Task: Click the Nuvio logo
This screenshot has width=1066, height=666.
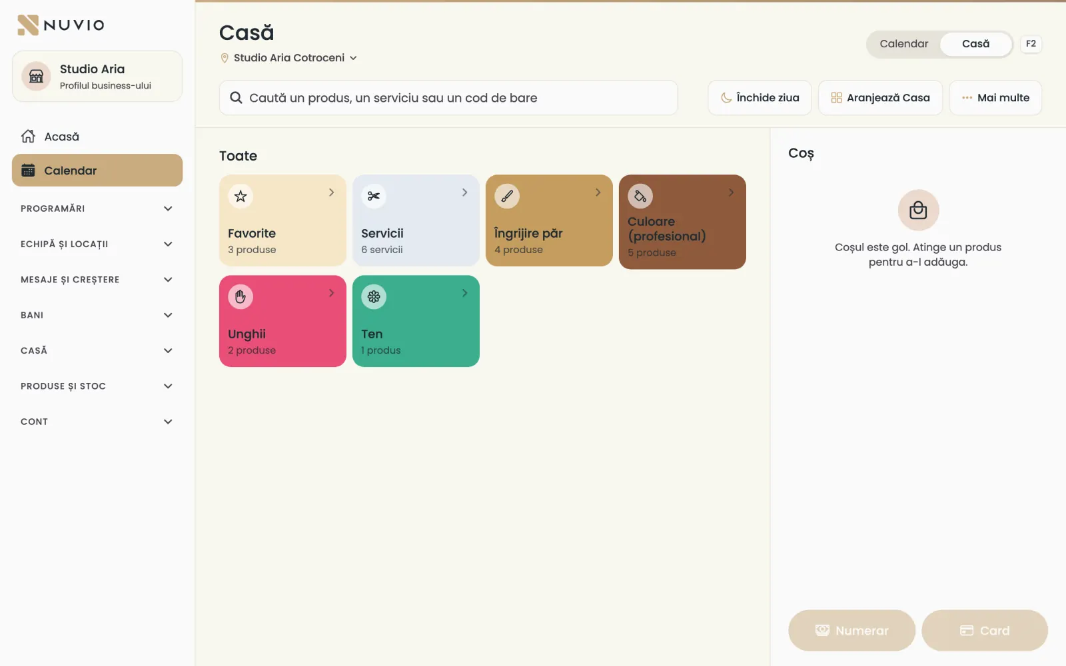Action: tap(61, 25)
